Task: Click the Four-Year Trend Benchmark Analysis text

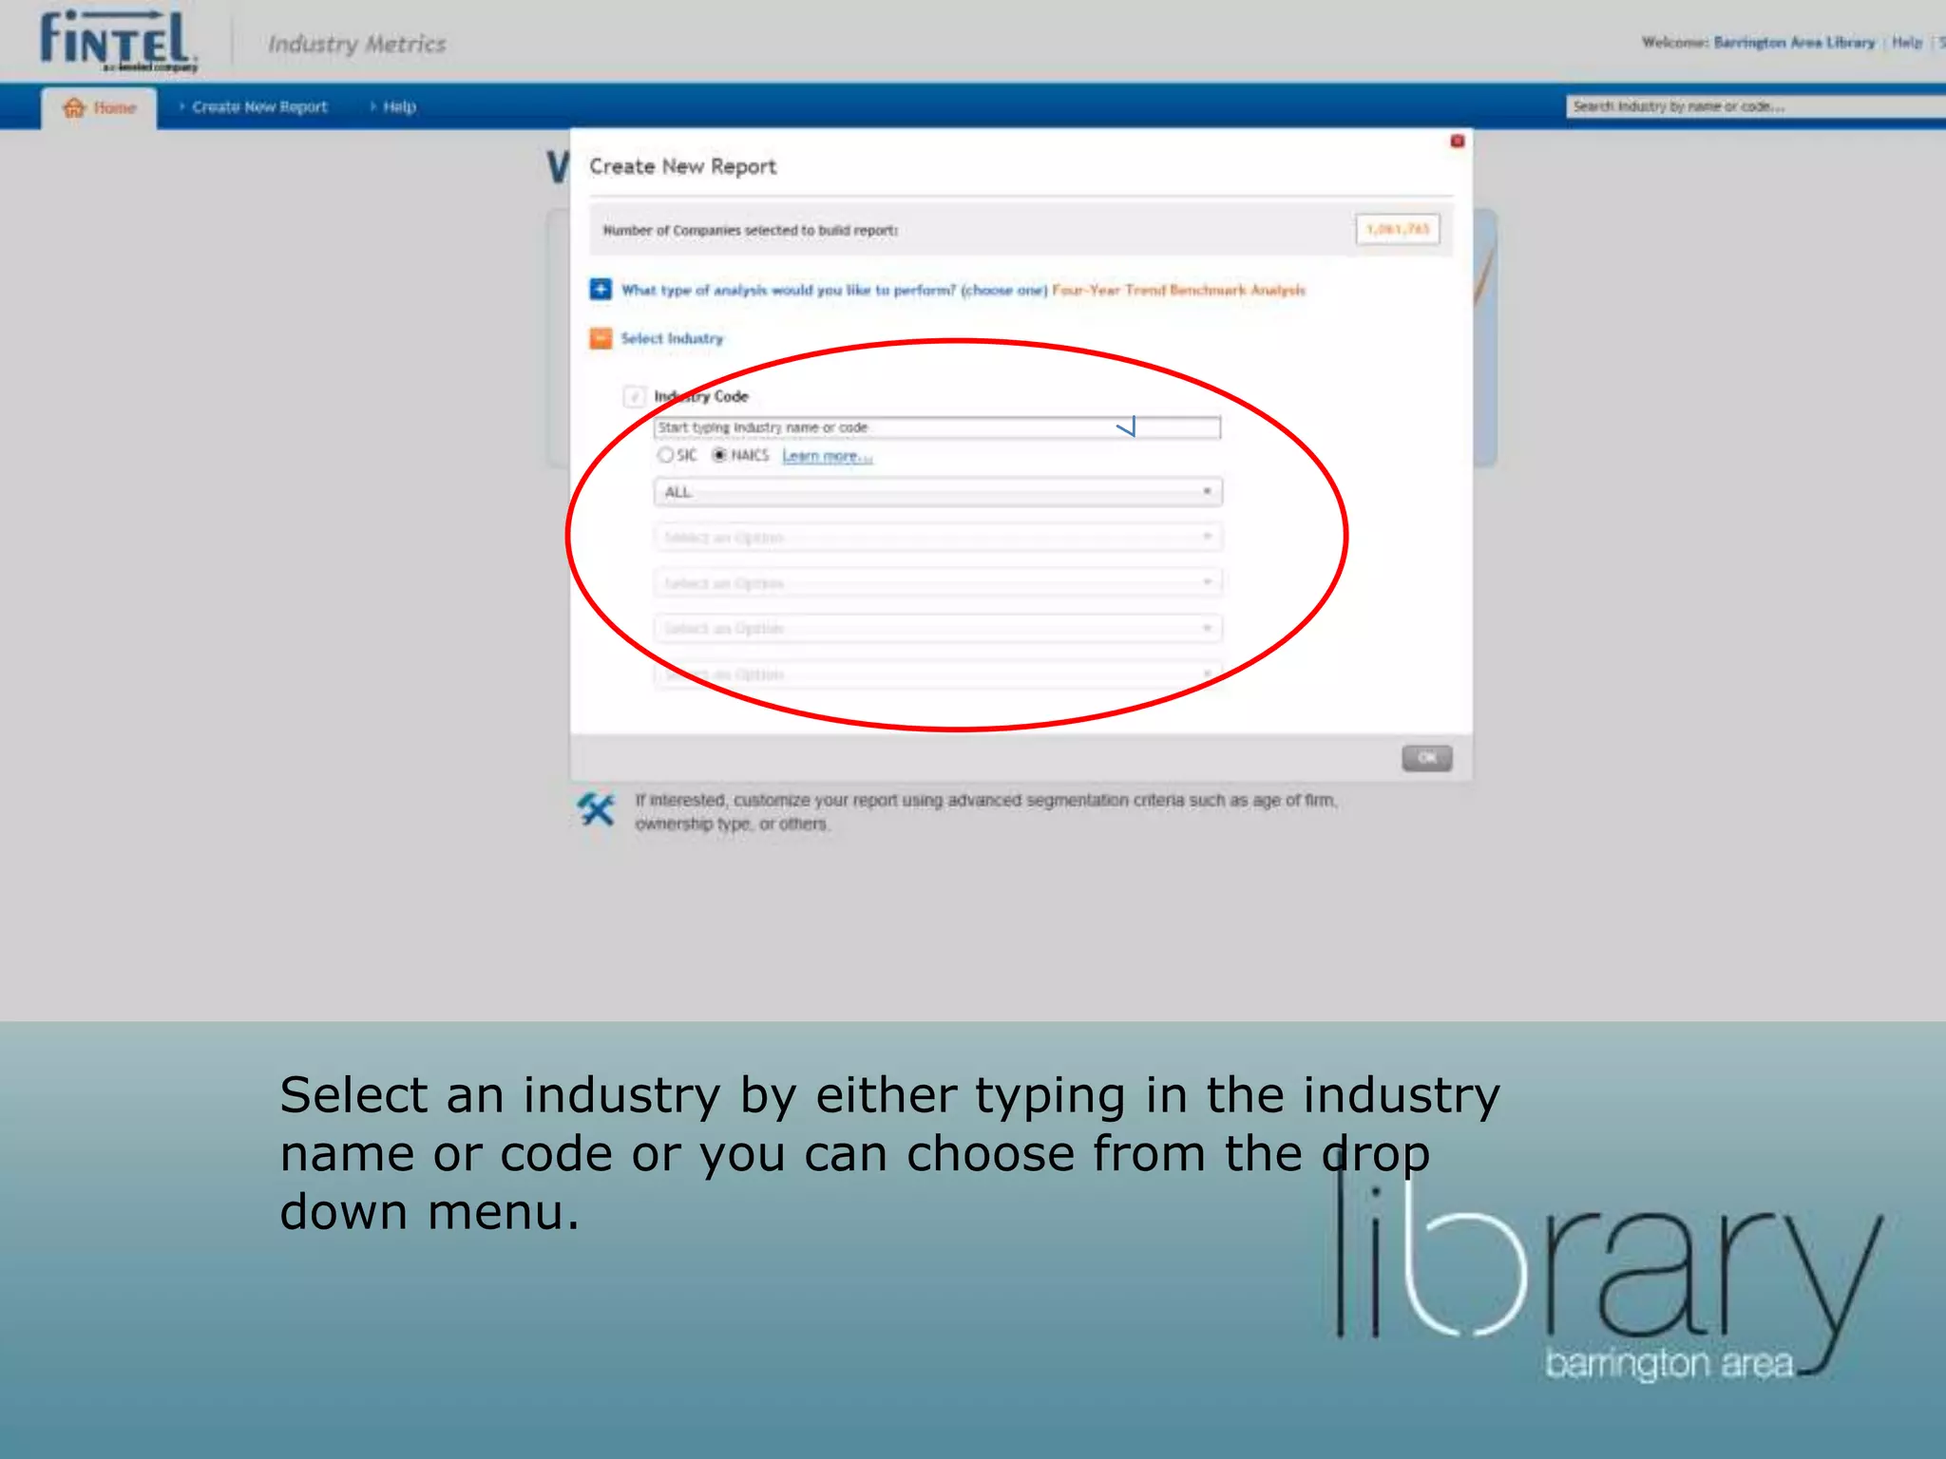Action: coord(1178,290)
